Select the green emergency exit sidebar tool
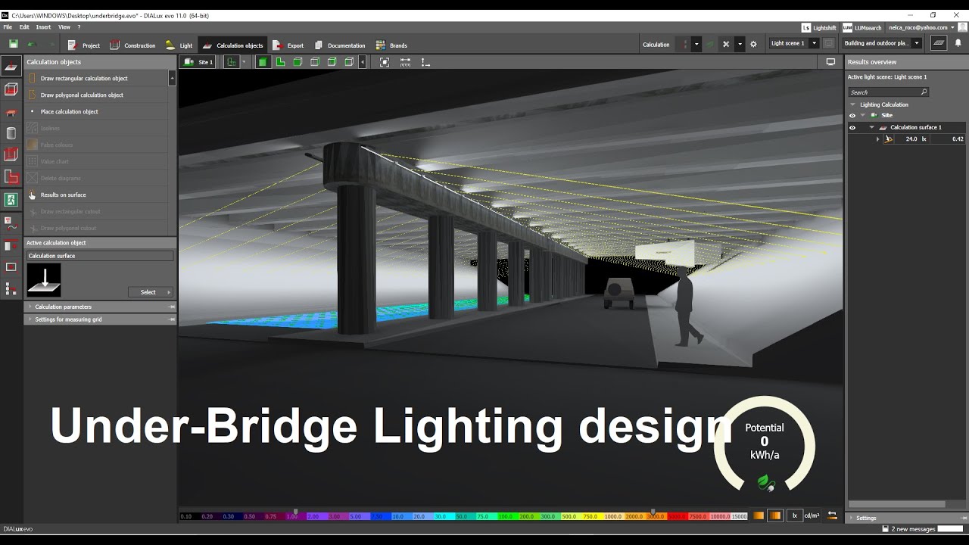969x545 pixels. [x=11, y=200]
